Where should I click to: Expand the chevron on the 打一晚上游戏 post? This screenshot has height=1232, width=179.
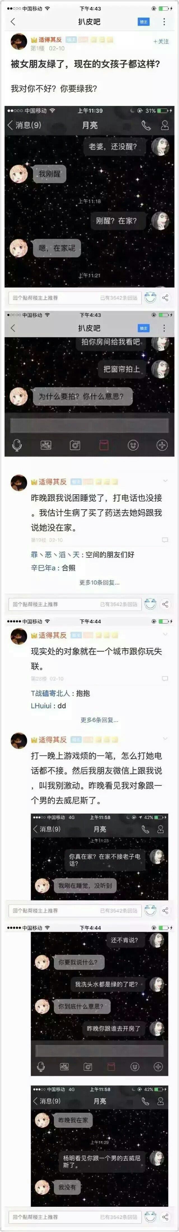165,739
